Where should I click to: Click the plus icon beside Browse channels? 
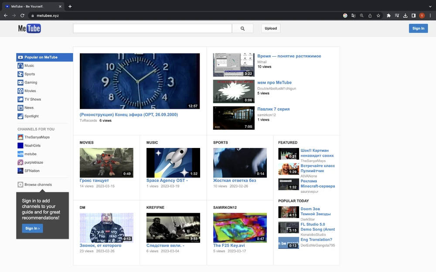[20, 185]
